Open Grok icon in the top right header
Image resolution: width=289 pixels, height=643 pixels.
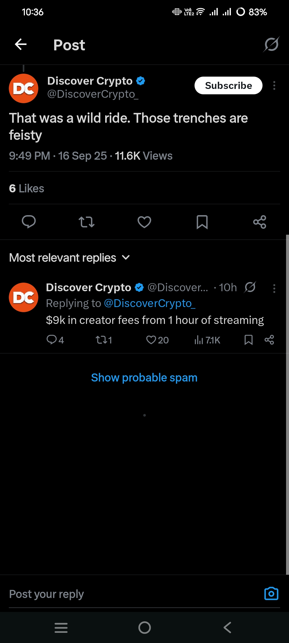click(271, 44)
